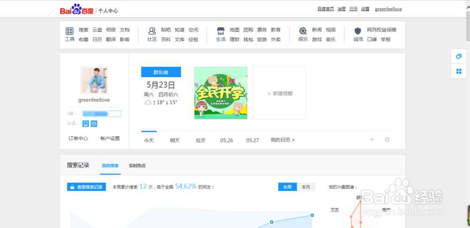Screen dimensions: 470x228
Task: Click the chat bubble sidebar icon
Action: [459, 57]
